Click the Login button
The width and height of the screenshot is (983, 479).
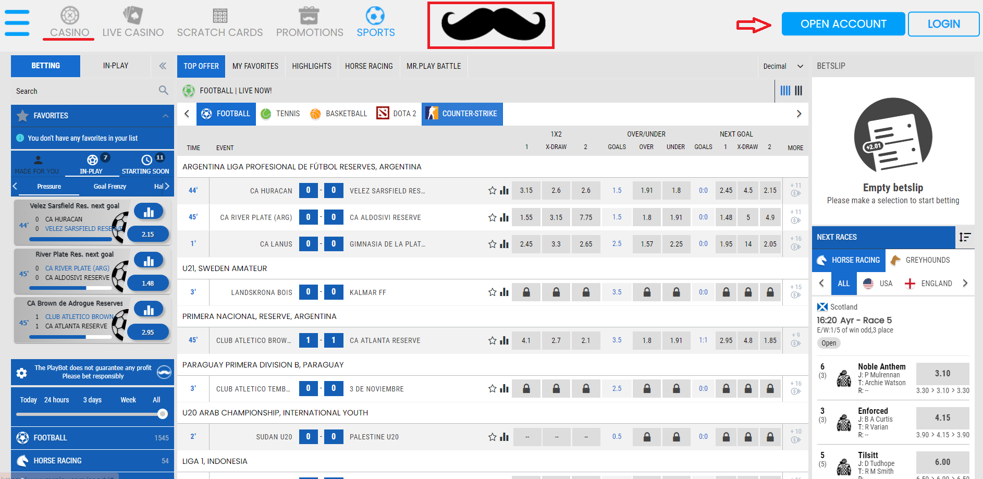click(943, 24)
